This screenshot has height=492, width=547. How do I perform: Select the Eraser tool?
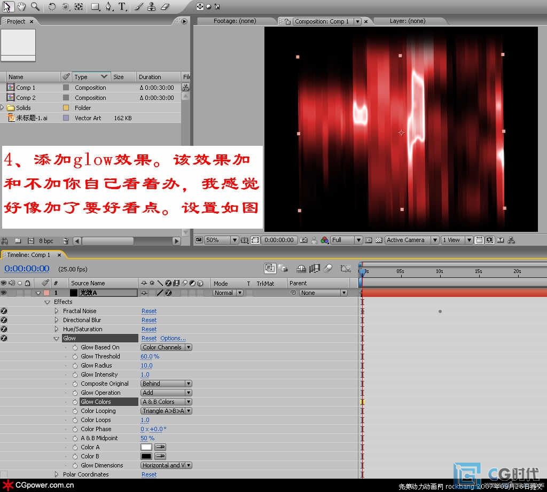(x=165, y=7)
